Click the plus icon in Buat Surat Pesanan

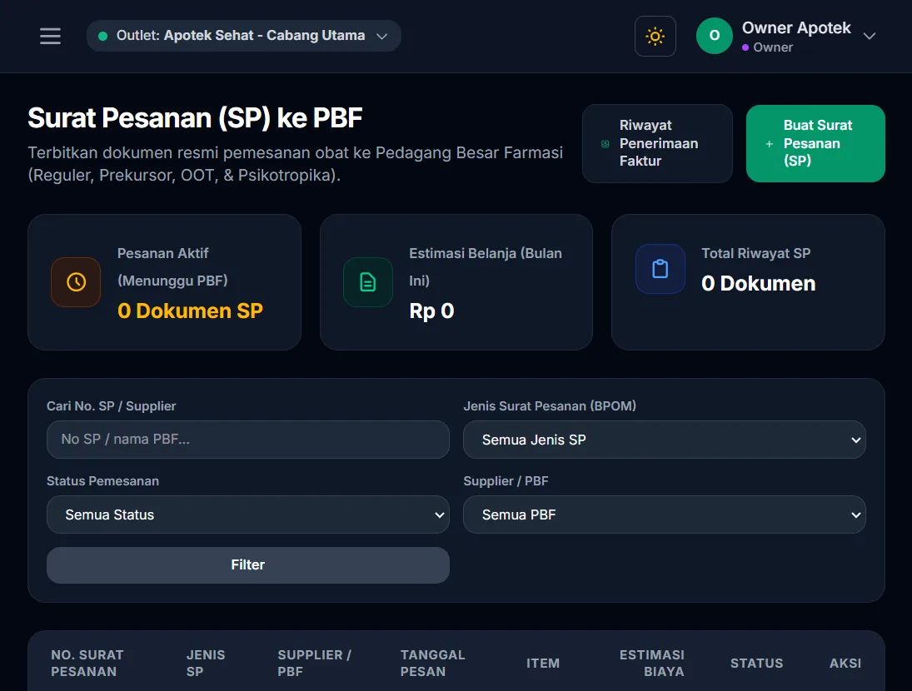[x=769, y=143]
